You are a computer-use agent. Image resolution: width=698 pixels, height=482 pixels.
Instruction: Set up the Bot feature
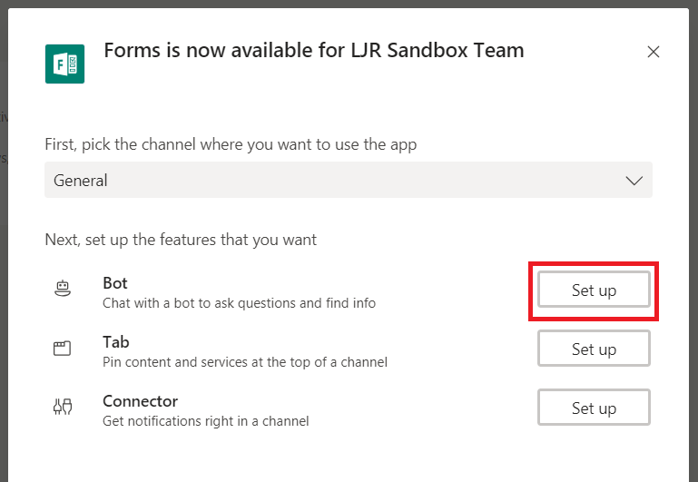(x=594, y=290)
